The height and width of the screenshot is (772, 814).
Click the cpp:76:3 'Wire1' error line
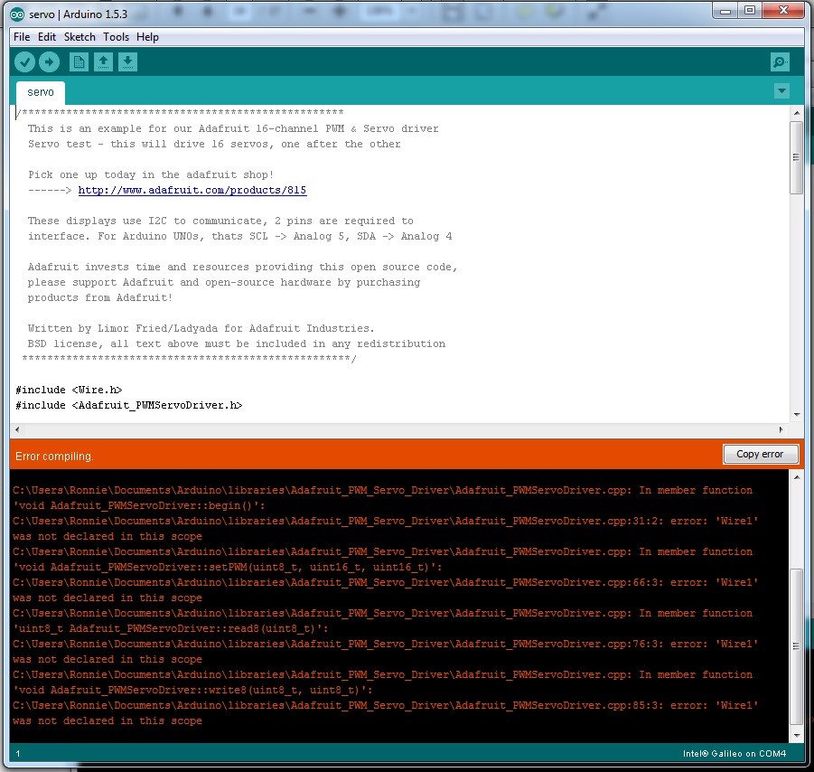pos(385,644)
